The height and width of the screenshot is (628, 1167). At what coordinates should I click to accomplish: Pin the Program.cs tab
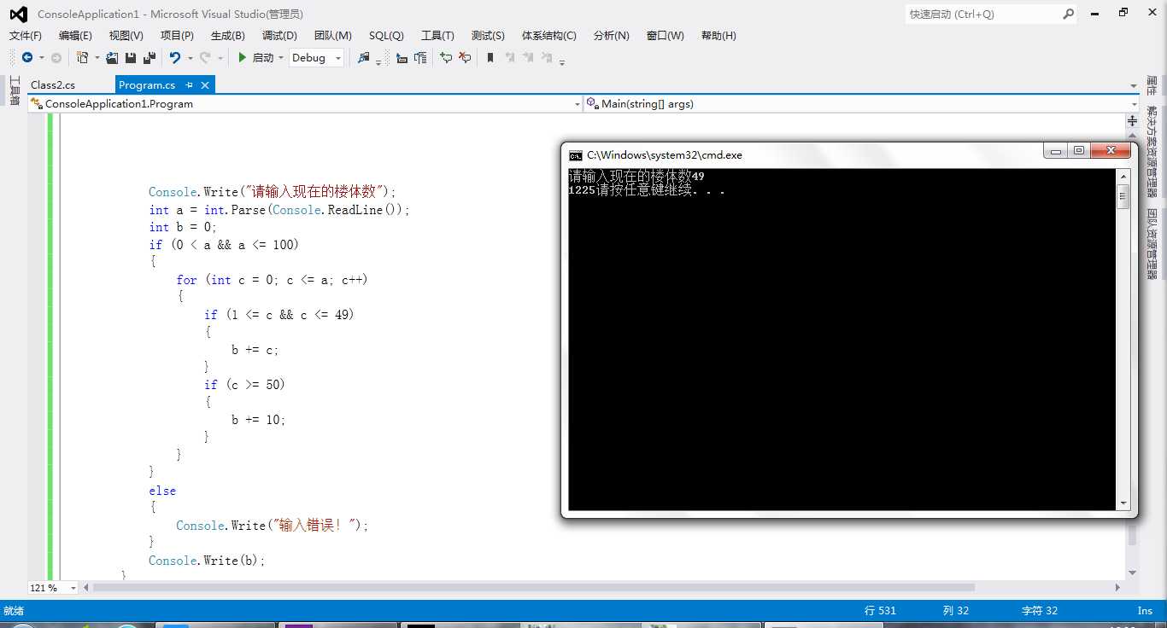pyautogui.click(x=189, y=84)
